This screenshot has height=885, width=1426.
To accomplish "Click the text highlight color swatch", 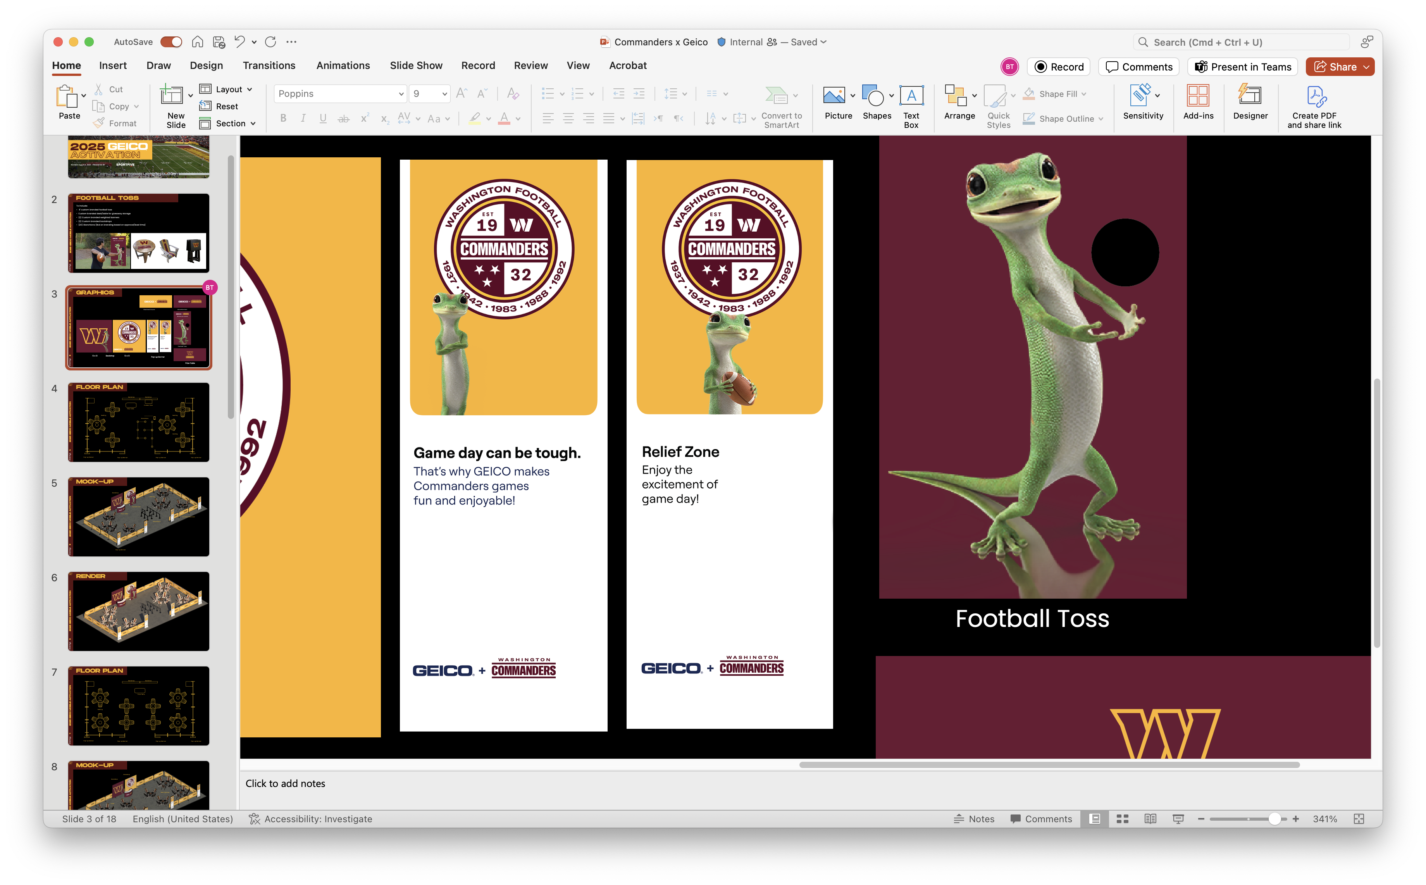I will (475, 119).
